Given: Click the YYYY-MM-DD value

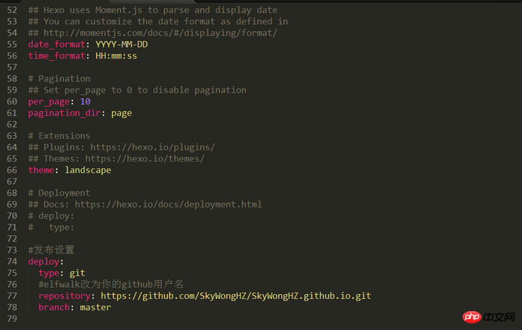Looking at the screenshot, I should pyautogui.click(x=121, y=44).
